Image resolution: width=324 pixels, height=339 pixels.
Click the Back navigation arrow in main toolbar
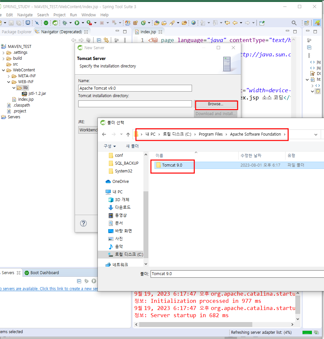coord(235,23)
